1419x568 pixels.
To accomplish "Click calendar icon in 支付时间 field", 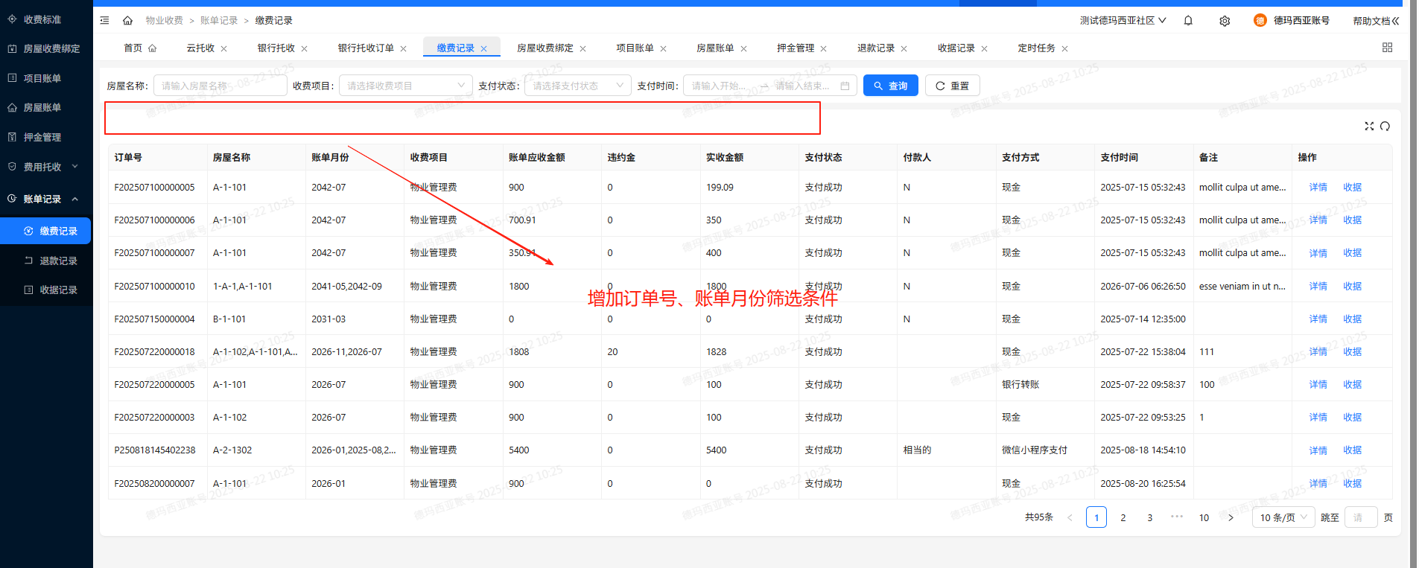I will click(x=845, y=86).
